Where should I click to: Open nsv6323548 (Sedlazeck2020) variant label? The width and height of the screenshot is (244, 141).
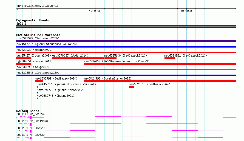point(38,73)
